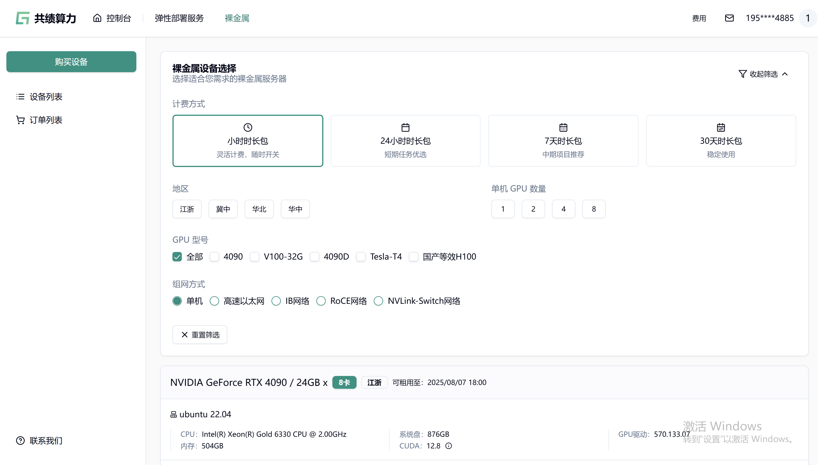Select the IB网络 radio button
Image resolution: width=818 pixels, height=465 pixels.
276,301
